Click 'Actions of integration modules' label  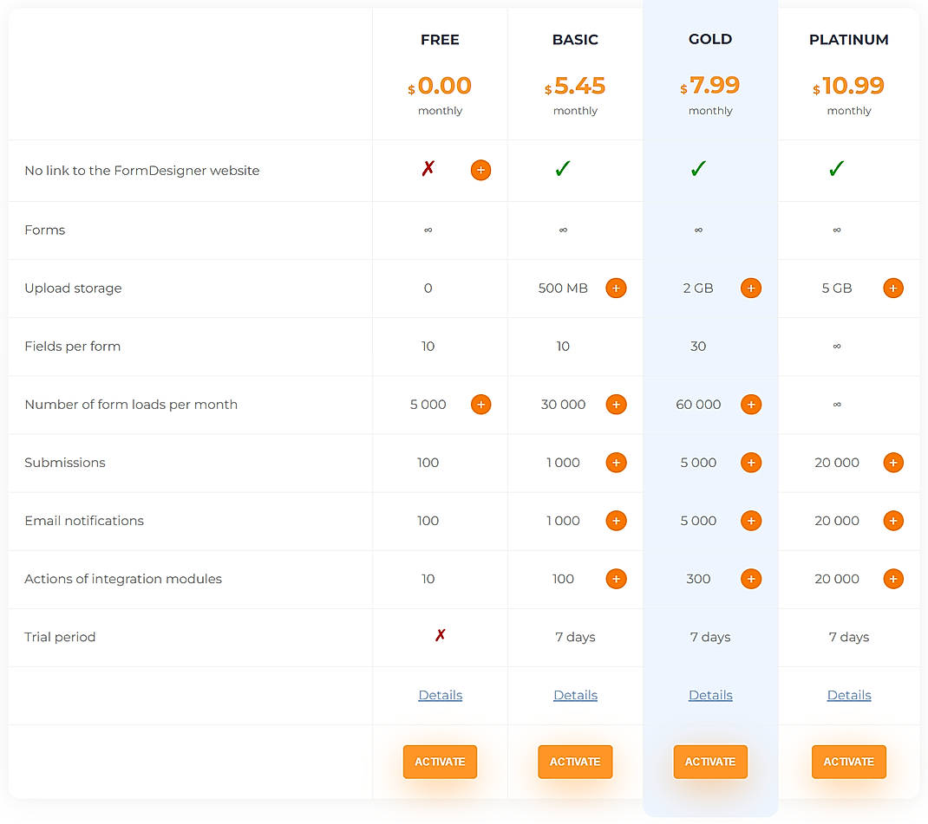coord(123,580)
